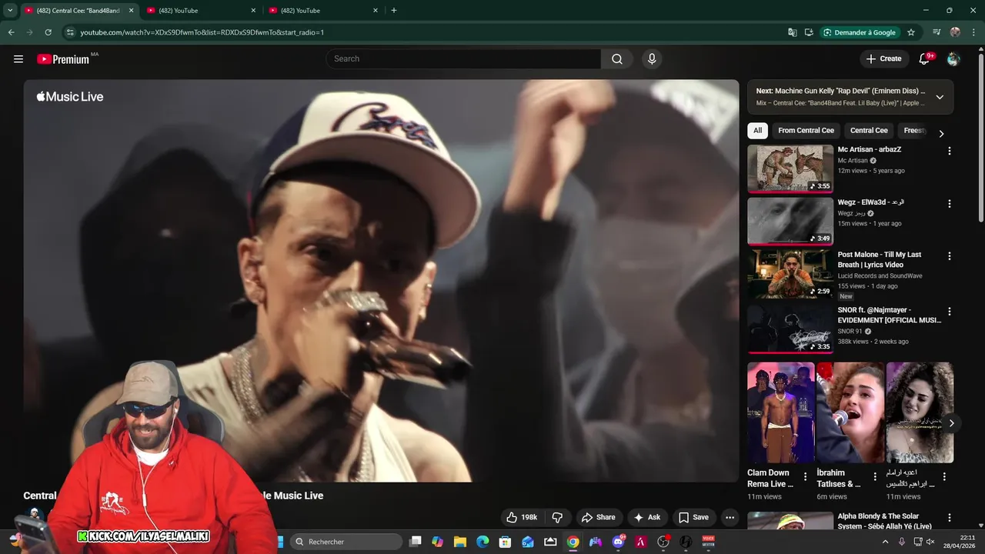The height and width of the screenshot is (554, 985).
Task: Open File Explorer from the taskbar
Action: click(459, 542)
